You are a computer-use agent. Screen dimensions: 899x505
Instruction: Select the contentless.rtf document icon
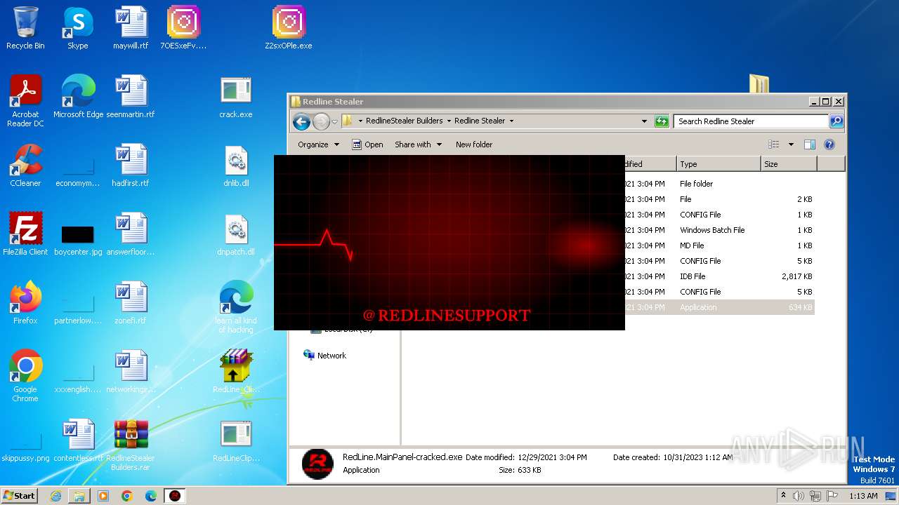pos(78,440)
